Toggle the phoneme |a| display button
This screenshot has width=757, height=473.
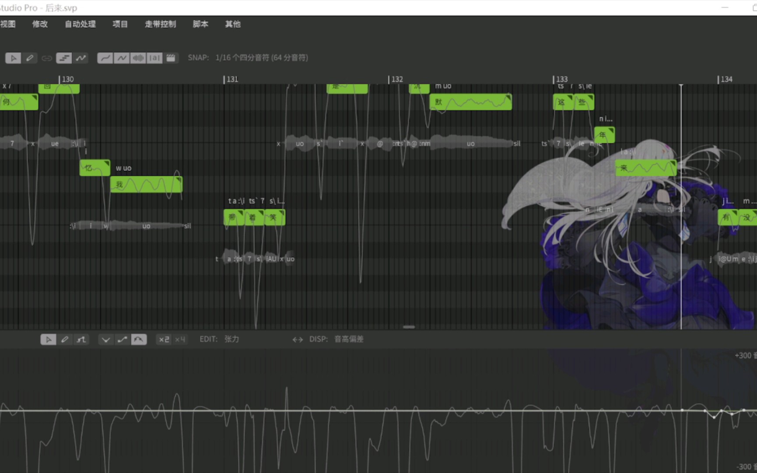click(154, 58)
